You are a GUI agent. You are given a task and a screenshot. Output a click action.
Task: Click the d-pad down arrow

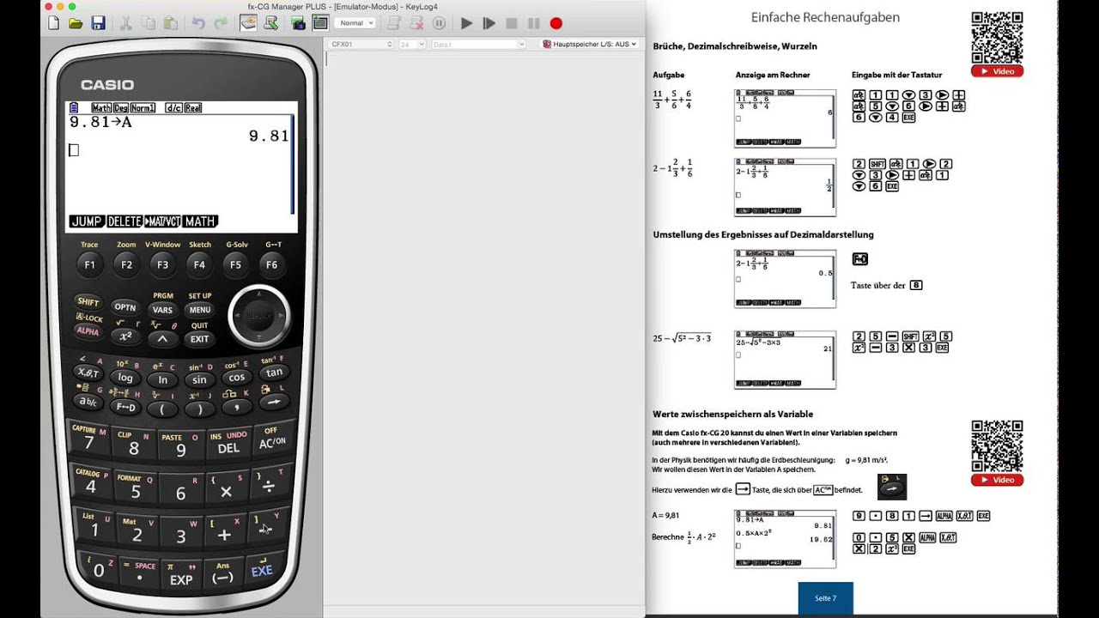[259, 337]
